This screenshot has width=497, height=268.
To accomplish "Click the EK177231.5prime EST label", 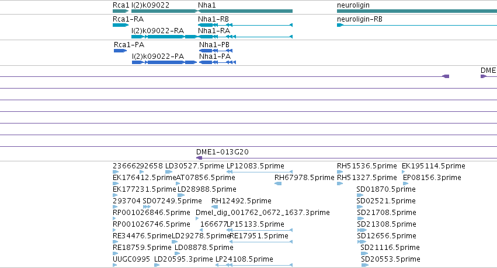I will coord(144,189).
